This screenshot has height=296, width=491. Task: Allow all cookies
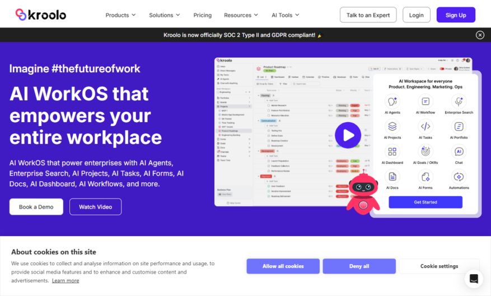pyautogui.click(x=283, y=266)
